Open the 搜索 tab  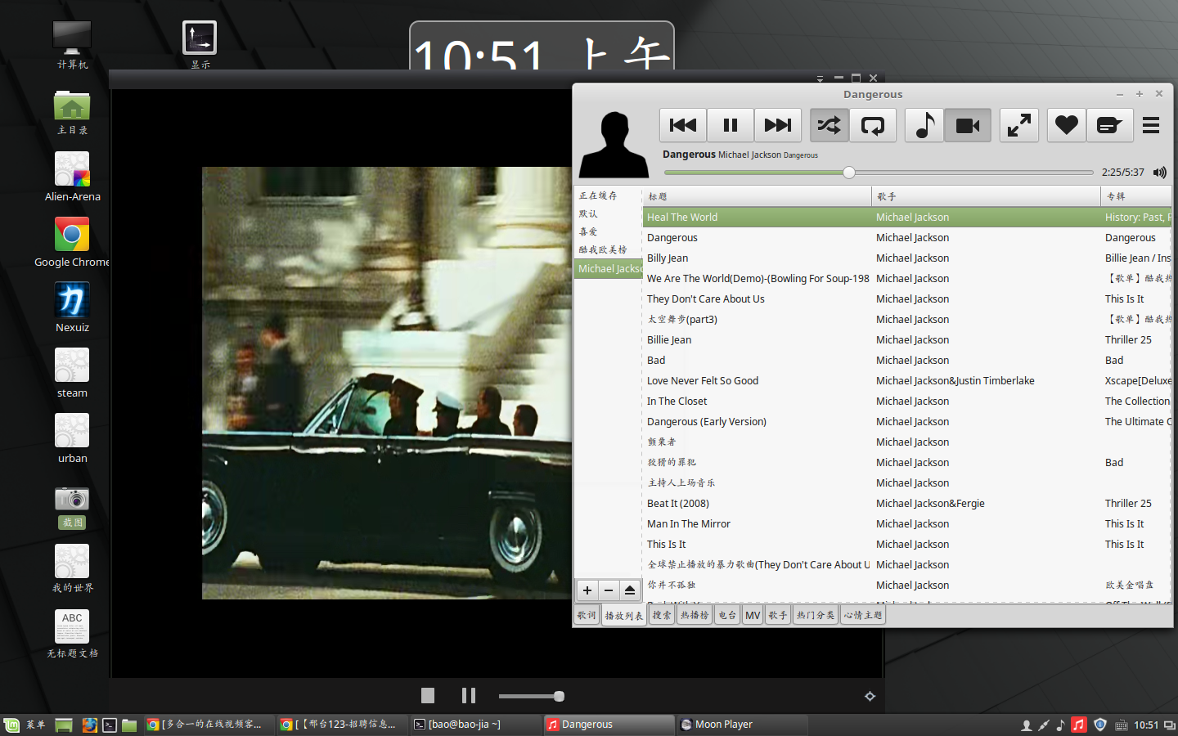coord(662,615)
